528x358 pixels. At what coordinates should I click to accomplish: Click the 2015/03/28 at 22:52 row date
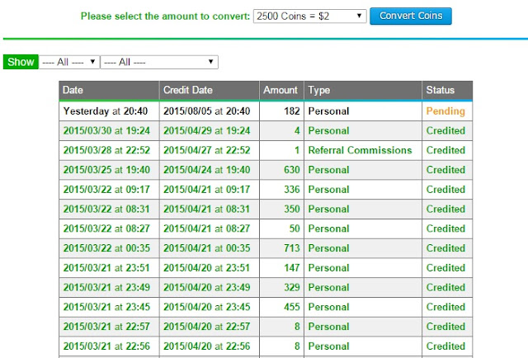106,150
